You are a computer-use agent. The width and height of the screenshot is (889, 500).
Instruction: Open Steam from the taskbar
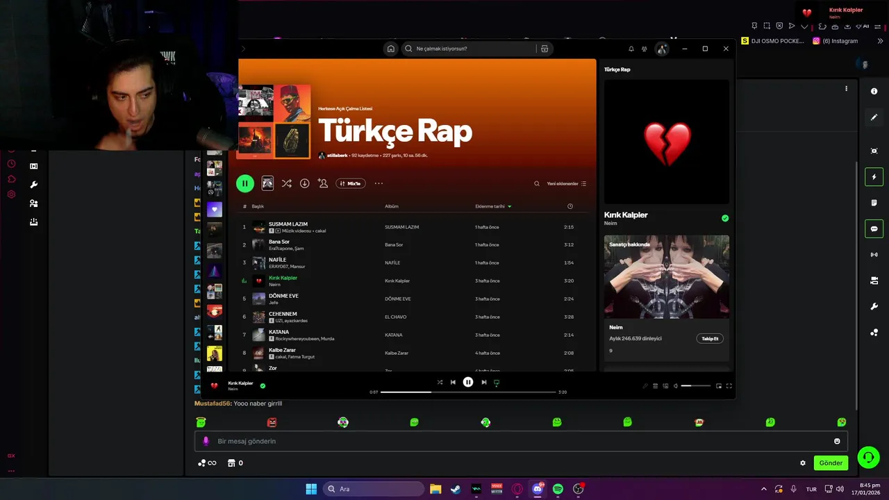(x=456, y=489)
